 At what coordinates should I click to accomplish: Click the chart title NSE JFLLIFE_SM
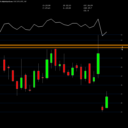[x=20, y=2]
